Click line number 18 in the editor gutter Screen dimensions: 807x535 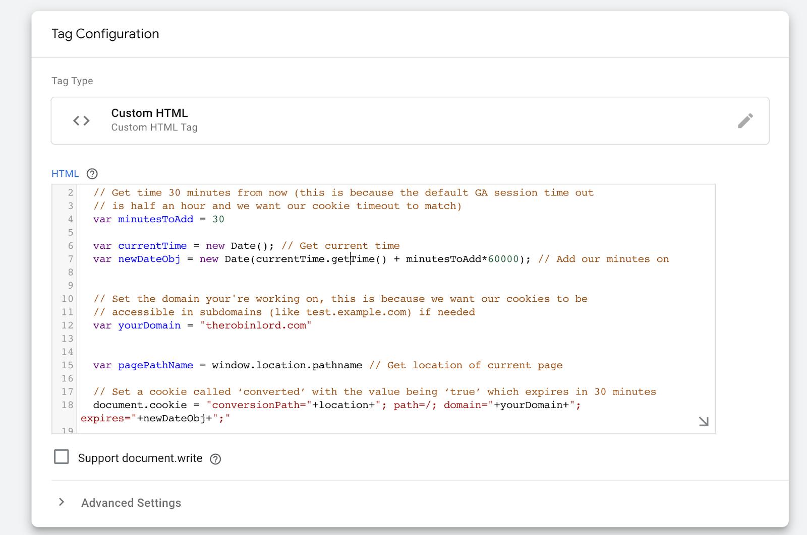pyautogui.click(x=67, y=405)
